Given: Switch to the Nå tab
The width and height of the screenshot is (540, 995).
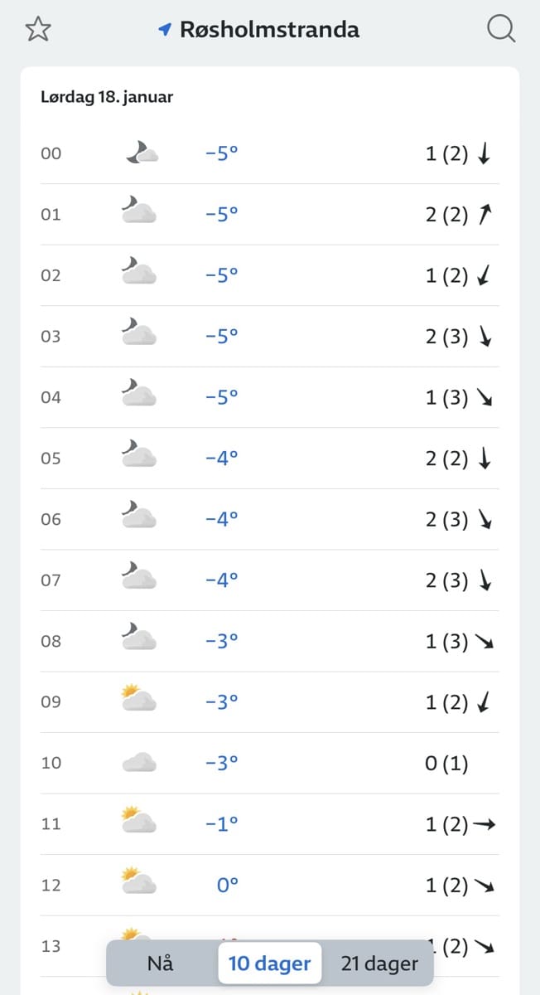Looking at the screenshot, I should point(161,963).
